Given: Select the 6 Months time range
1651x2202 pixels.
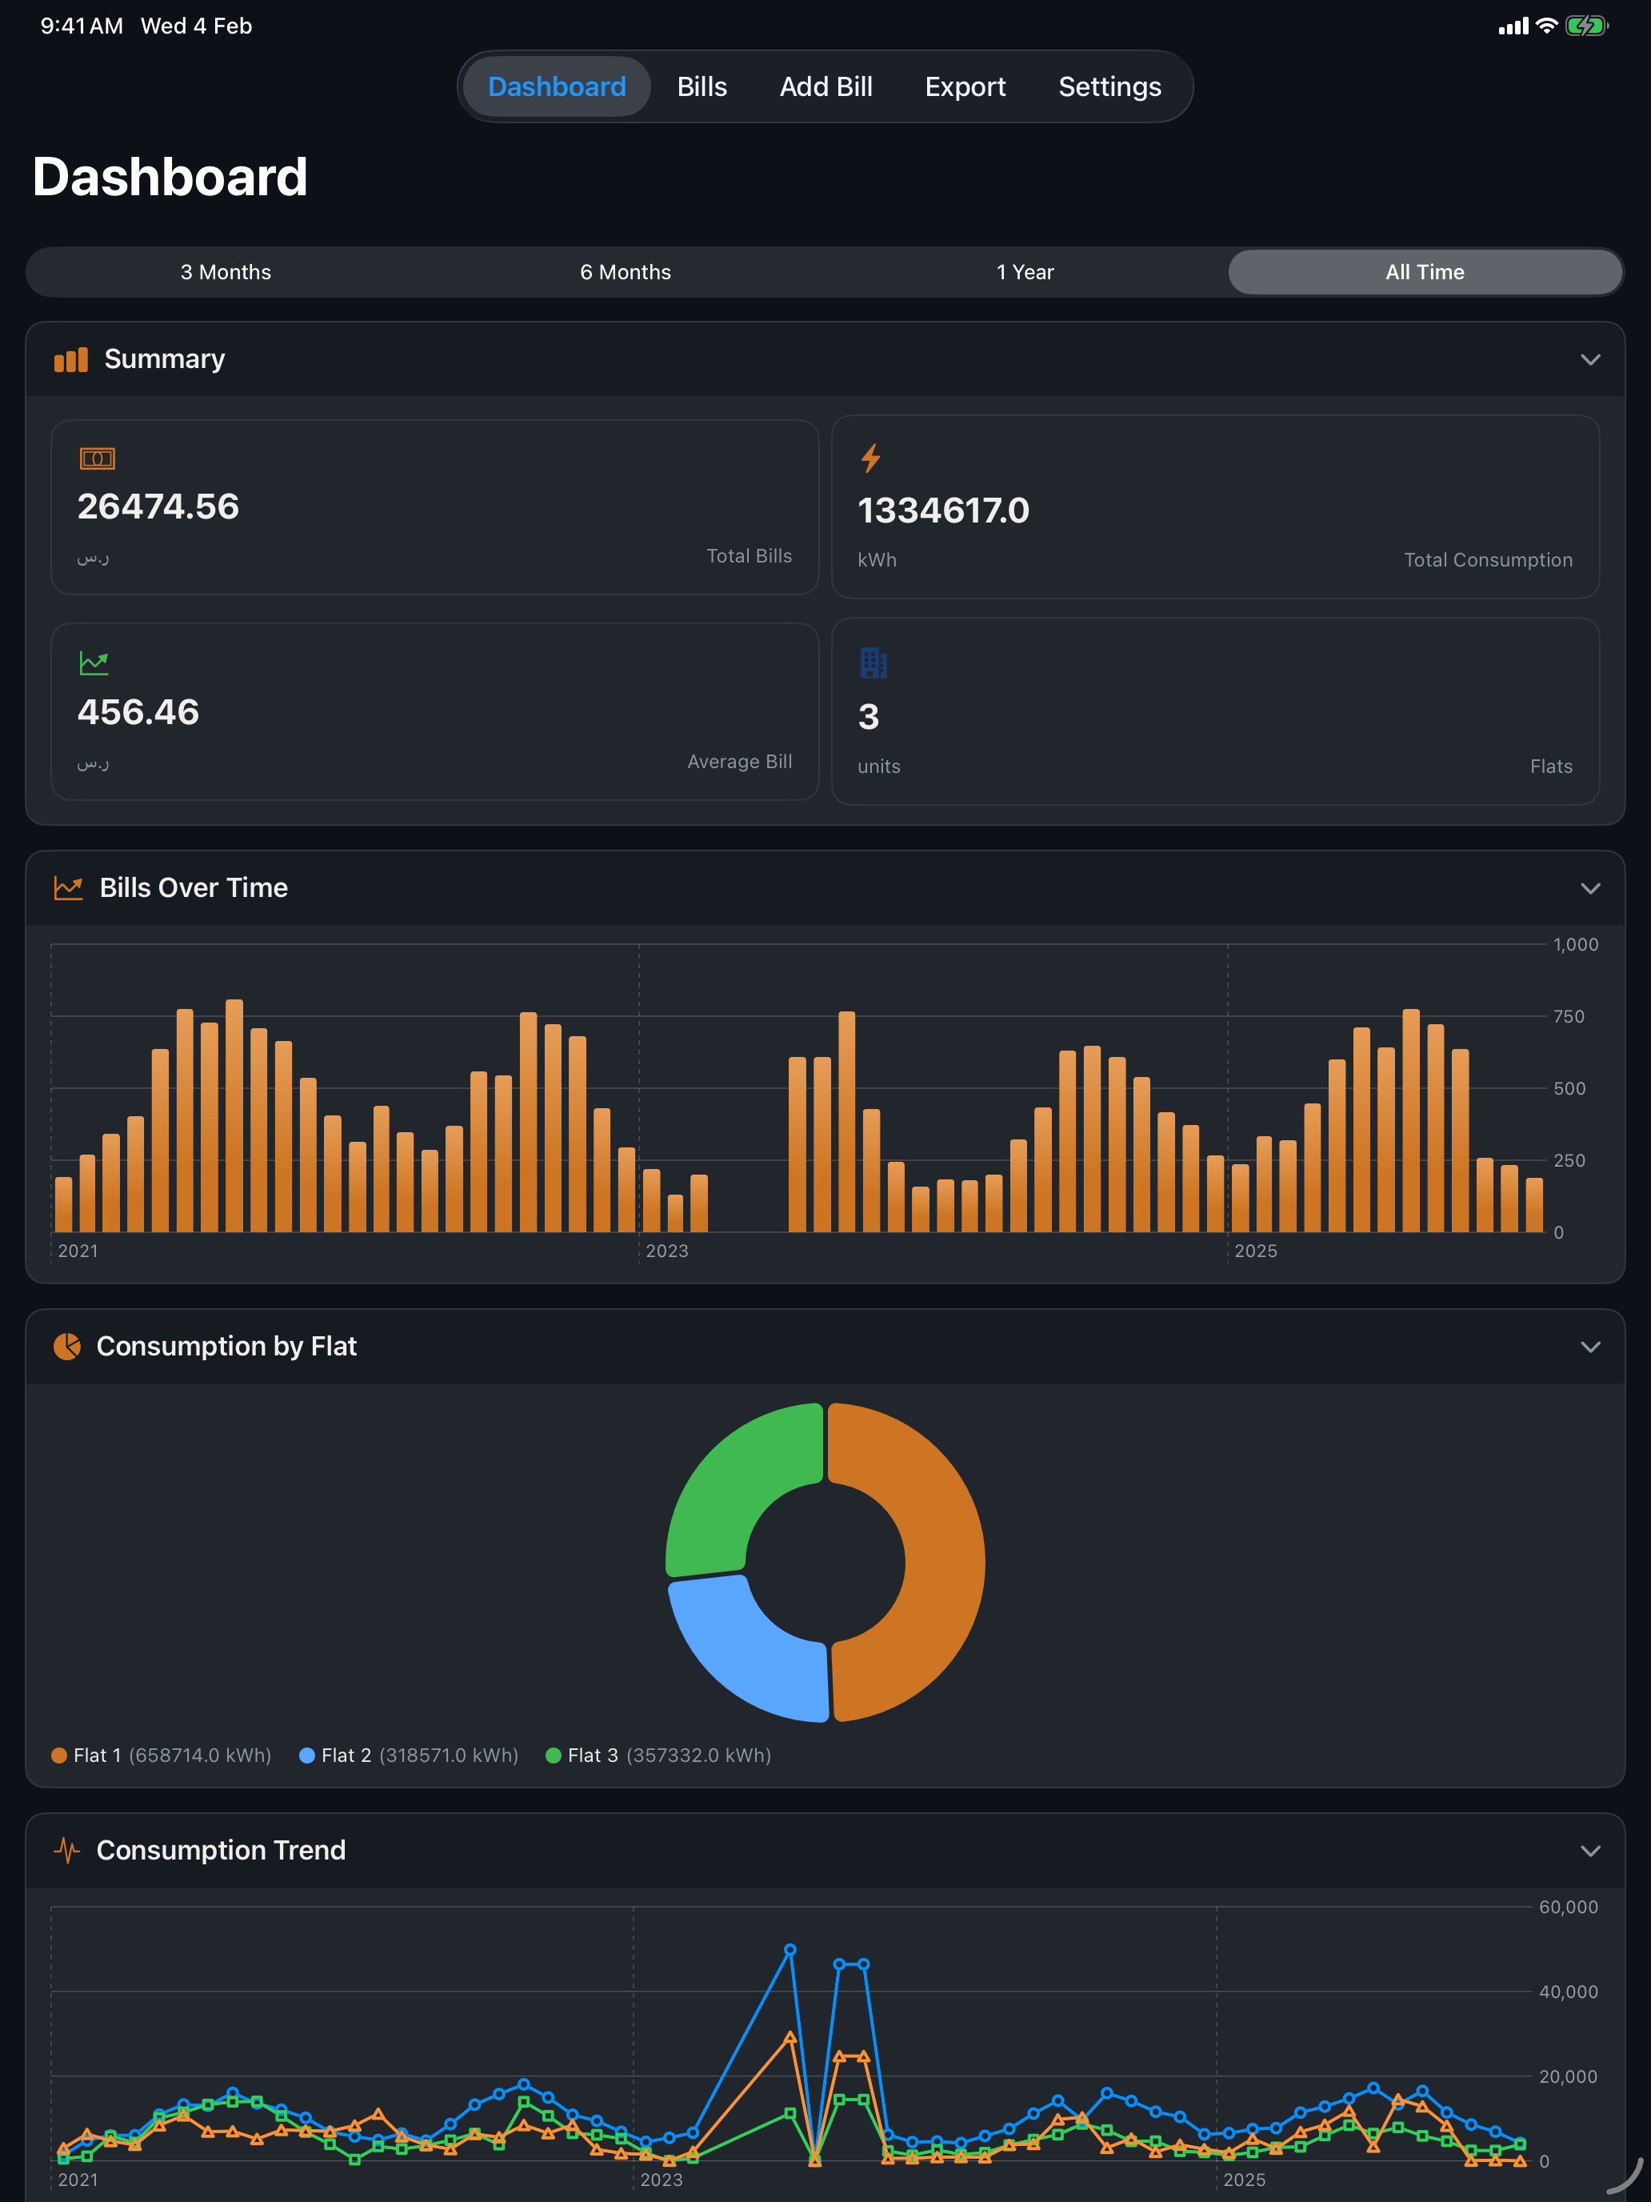Looking at the screenshot, I should [x=625, y=272].
